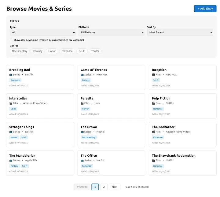Click the Romance tag on The Godfather card
220x197 pixels.
pos(158,137)
